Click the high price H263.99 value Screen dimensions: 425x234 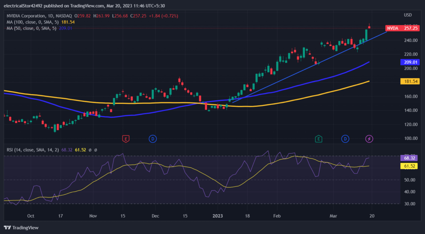[x=101, y=16]
